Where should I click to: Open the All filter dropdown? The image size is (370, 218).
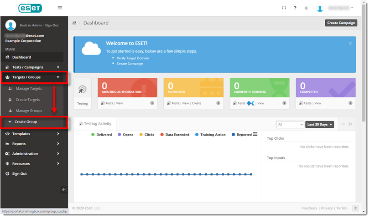pos(290,124)
